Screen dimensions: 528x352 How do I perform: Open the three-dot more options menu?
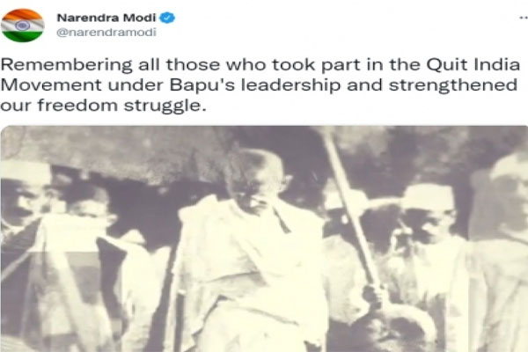coord(524,18)
